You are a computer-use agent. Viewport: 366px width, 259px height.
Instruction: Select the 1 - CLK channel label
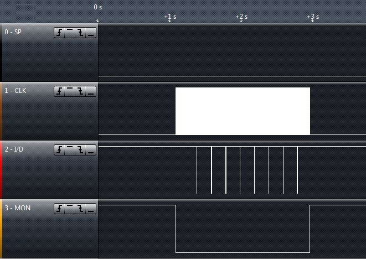(16, 91)
